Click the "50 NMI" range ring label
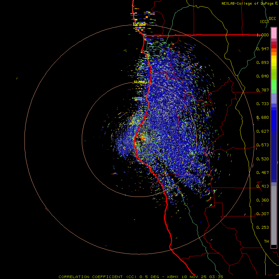The image size is (279, 279). point(139,82)
